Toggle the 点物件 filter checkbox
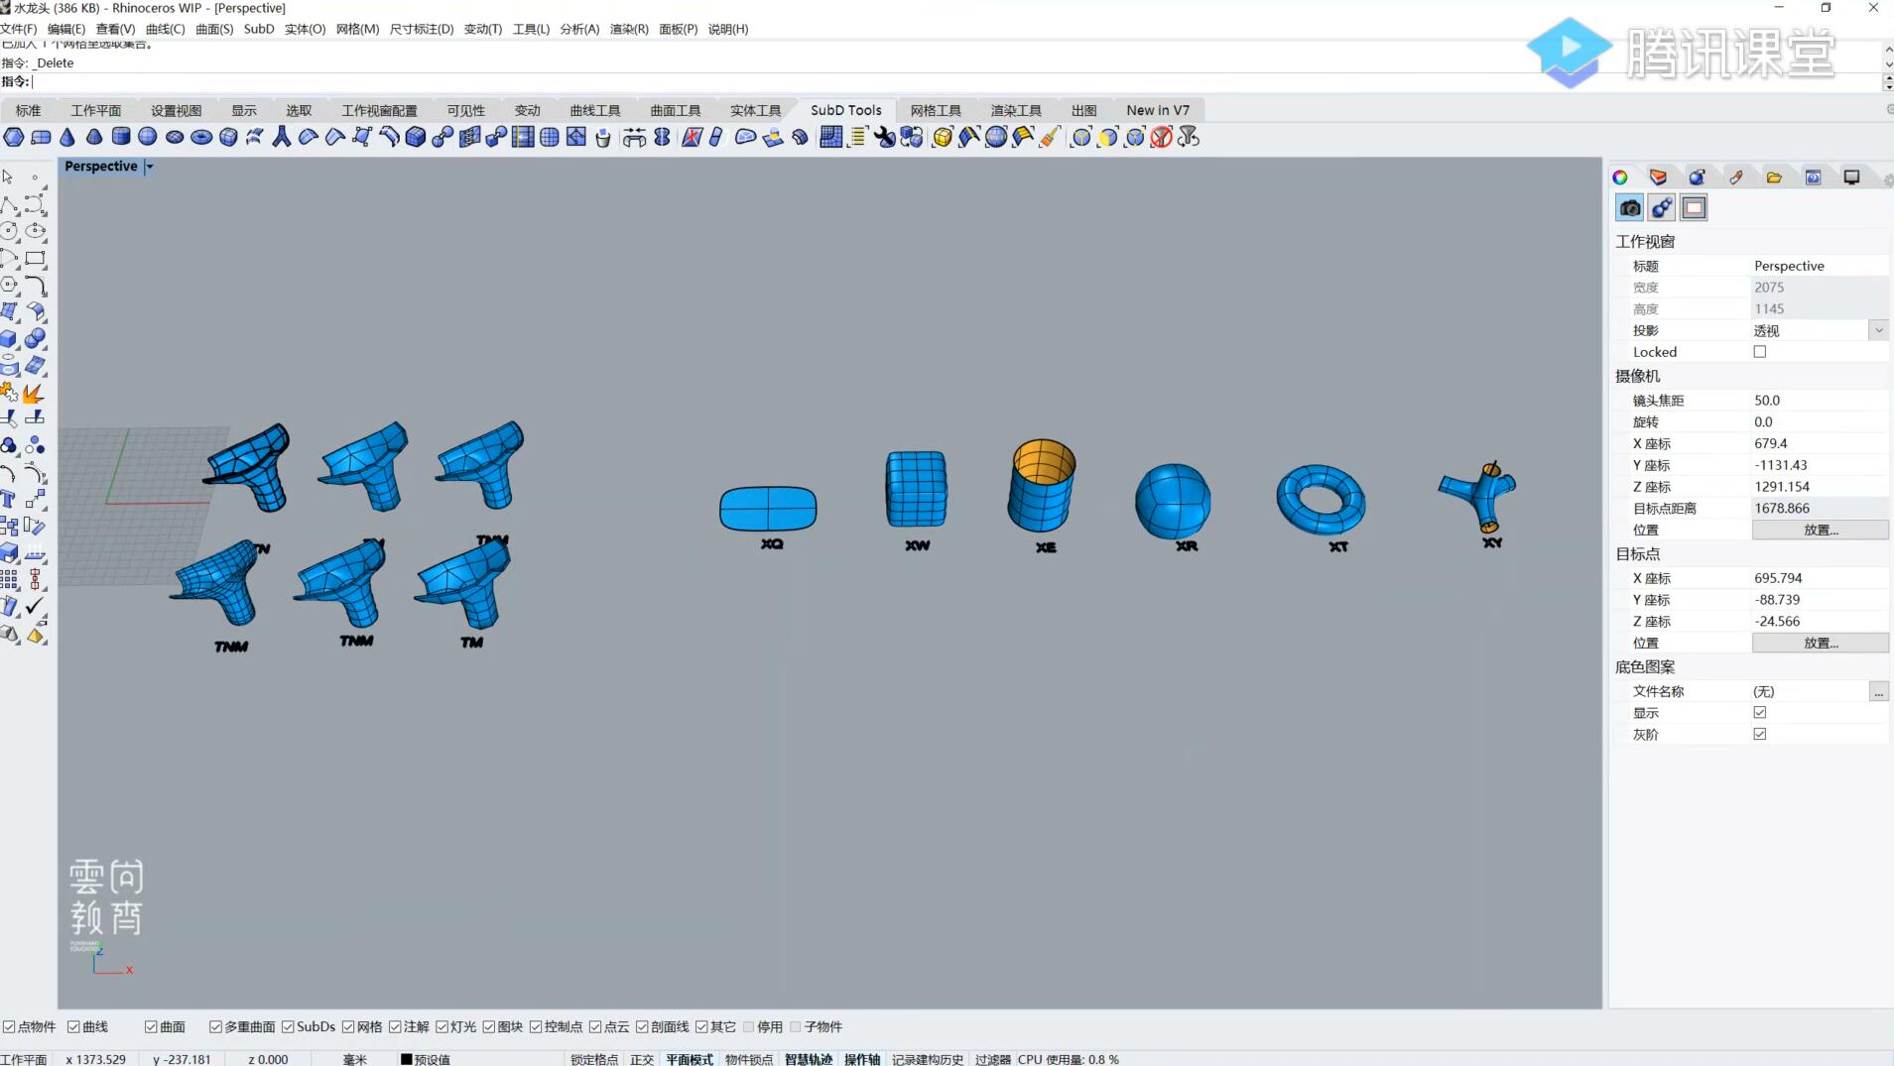 pos(9,1027)
